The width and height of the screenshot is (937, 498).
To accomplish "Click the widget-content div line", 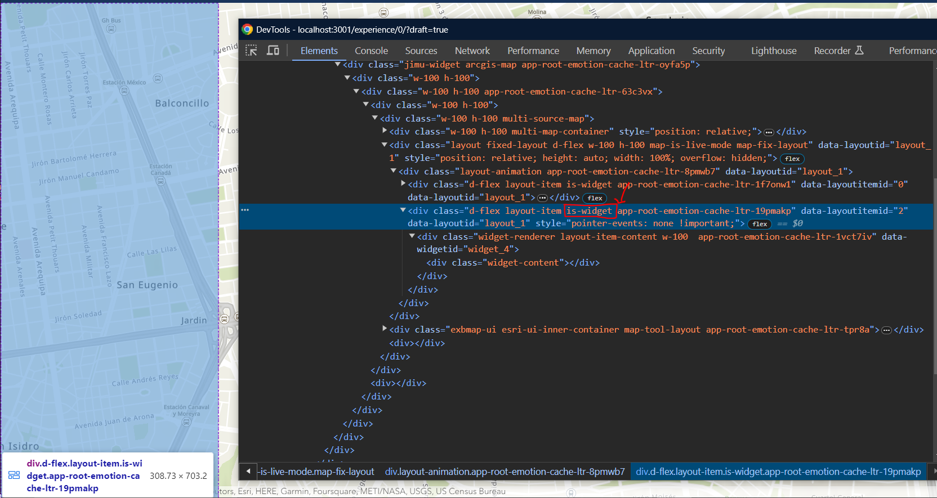I will [512, 263].
